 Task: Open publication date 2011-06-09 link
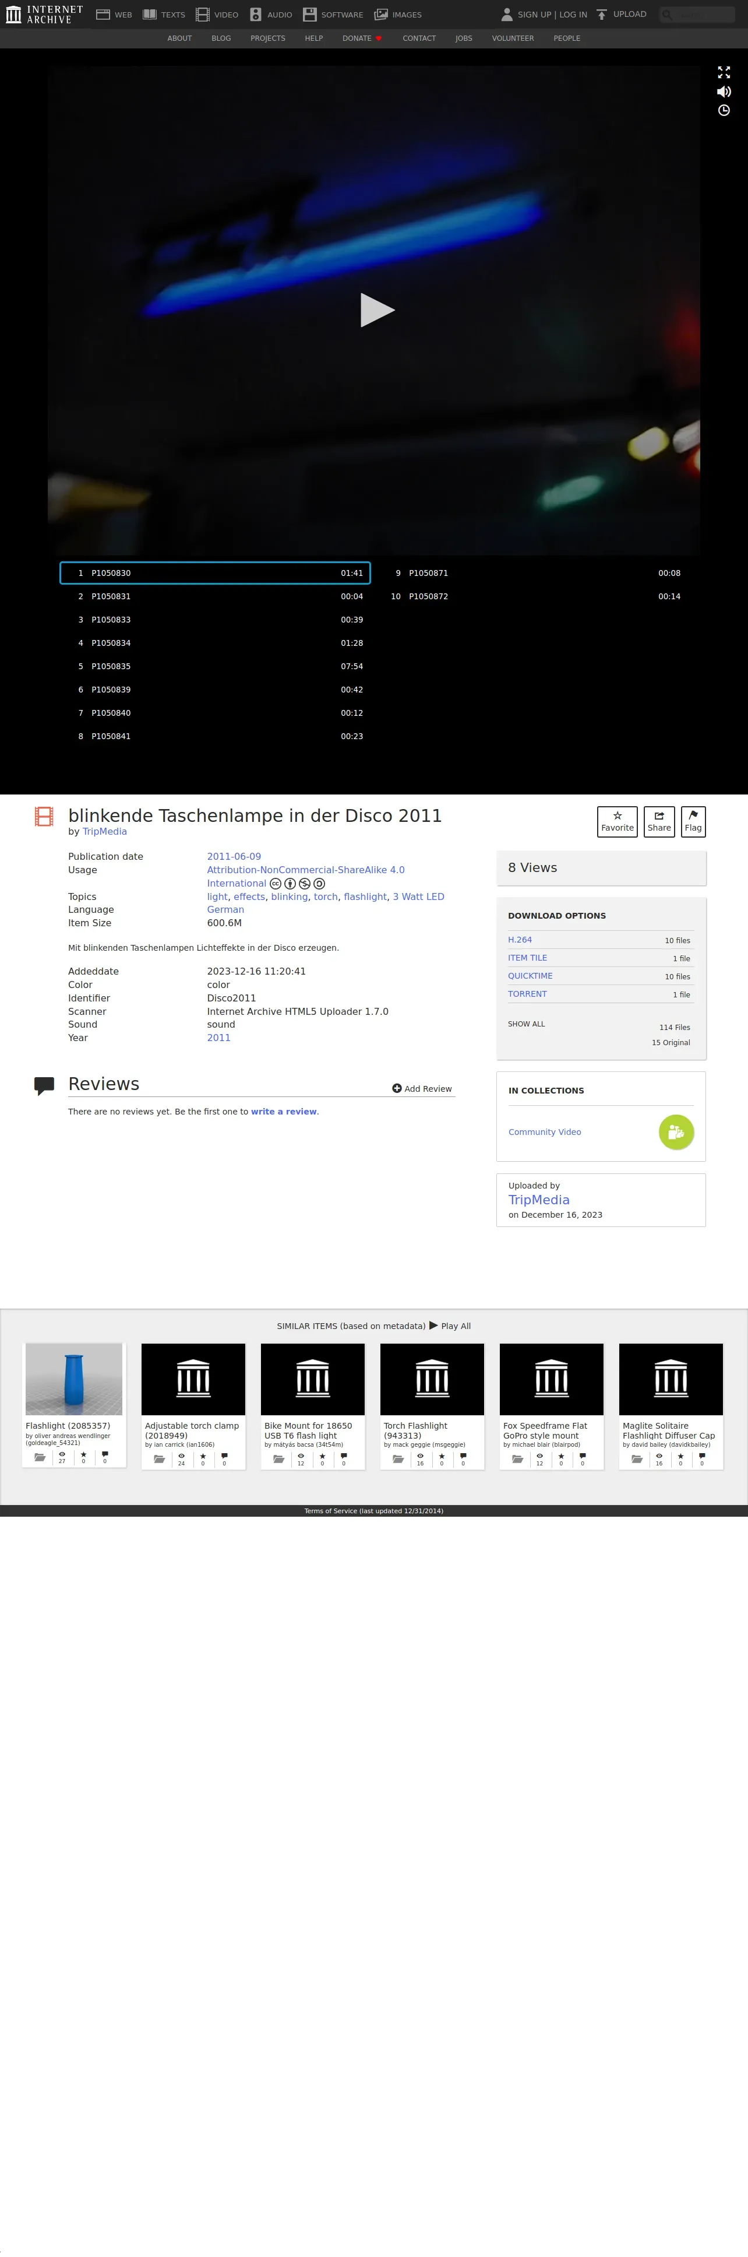click(234, 857)
